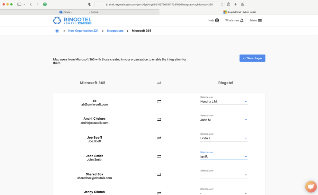This screenshot has width=318, height=195.
Task: Open the user dropdown showing Linda K.
Action: pyautogui.click(x=224, y=138)
